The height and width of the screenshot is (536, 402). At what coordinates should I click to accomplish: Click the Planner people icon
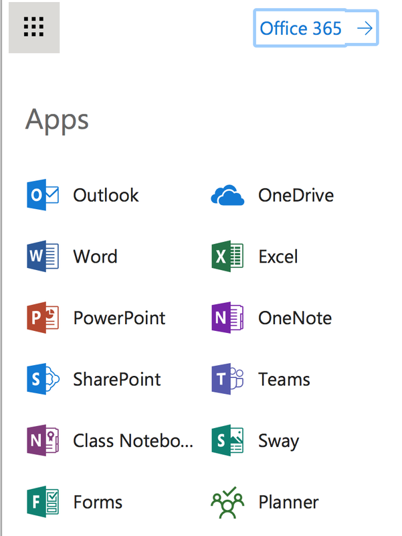click(x=227, y=502)
